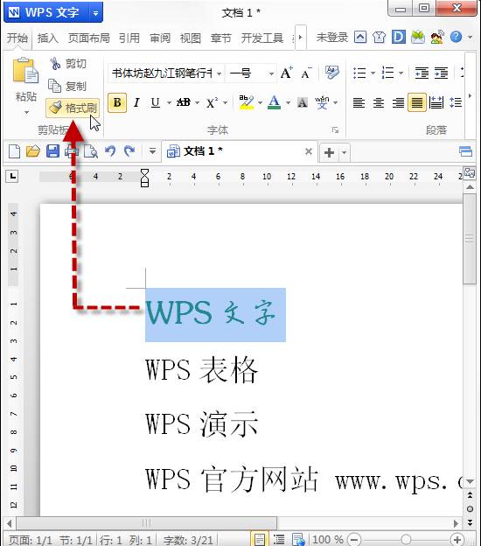The width and height of the screenshot is (481, 546).
Task: Click the zoom out minus button
Action: click(354, 539)
